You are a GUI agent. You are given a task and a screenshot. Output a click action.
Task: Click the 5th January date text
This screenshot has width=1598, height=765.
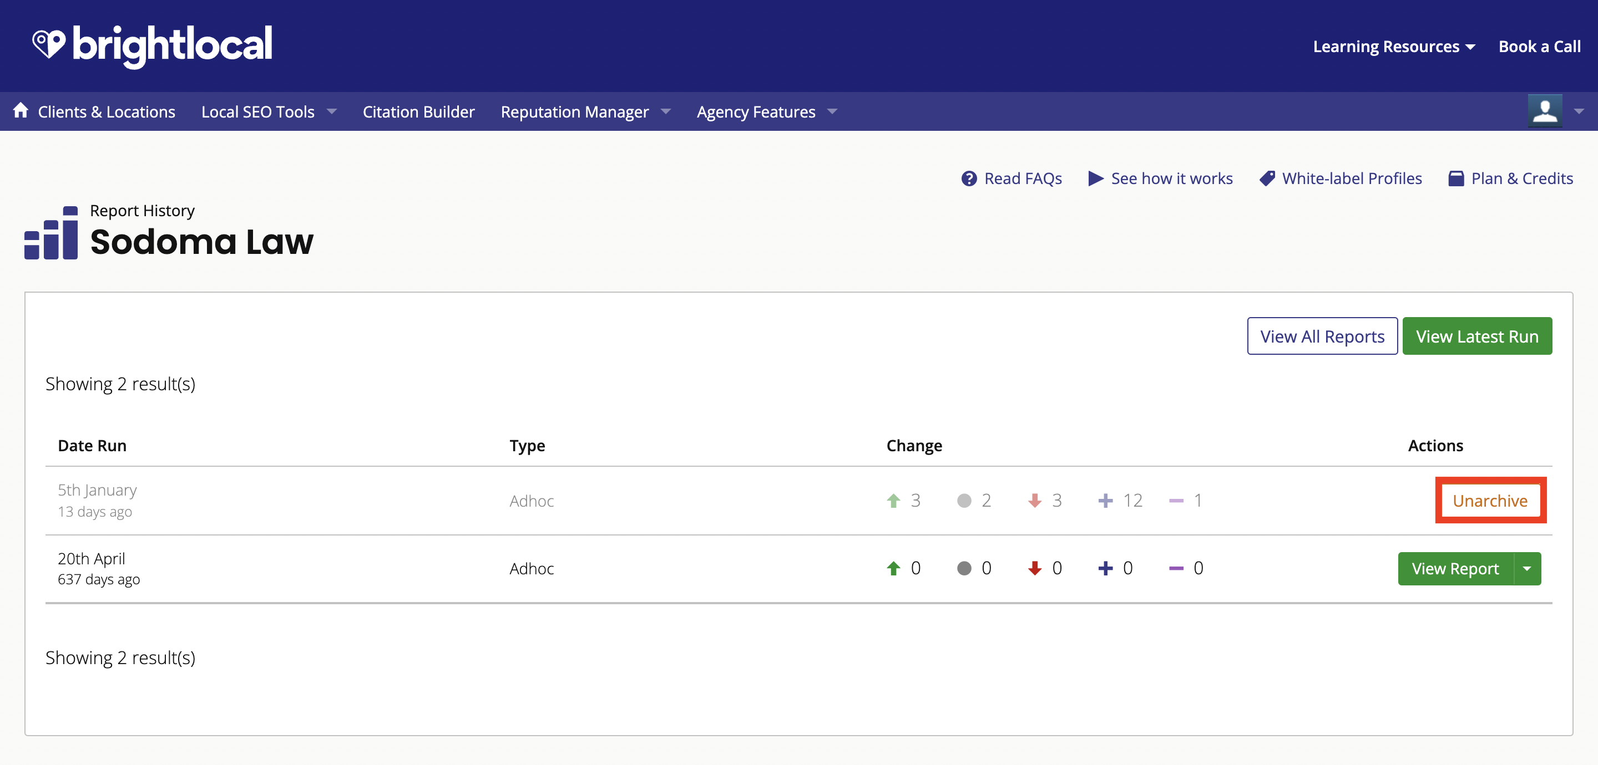point(97,489)
